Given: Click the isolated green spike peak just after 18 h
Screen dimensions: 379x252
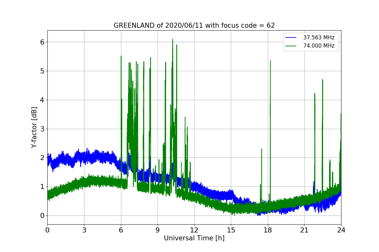Looking at the screenshot, I should [x=270, y=61].
